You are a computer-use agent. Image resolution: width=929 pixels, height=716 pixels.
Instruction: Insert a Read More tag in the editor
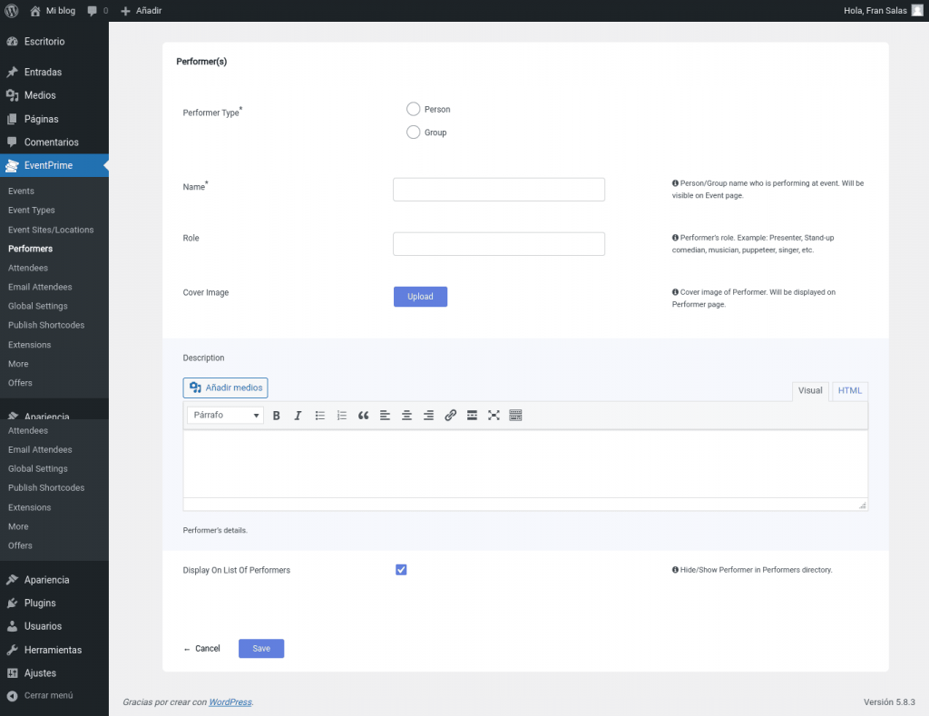472,416
